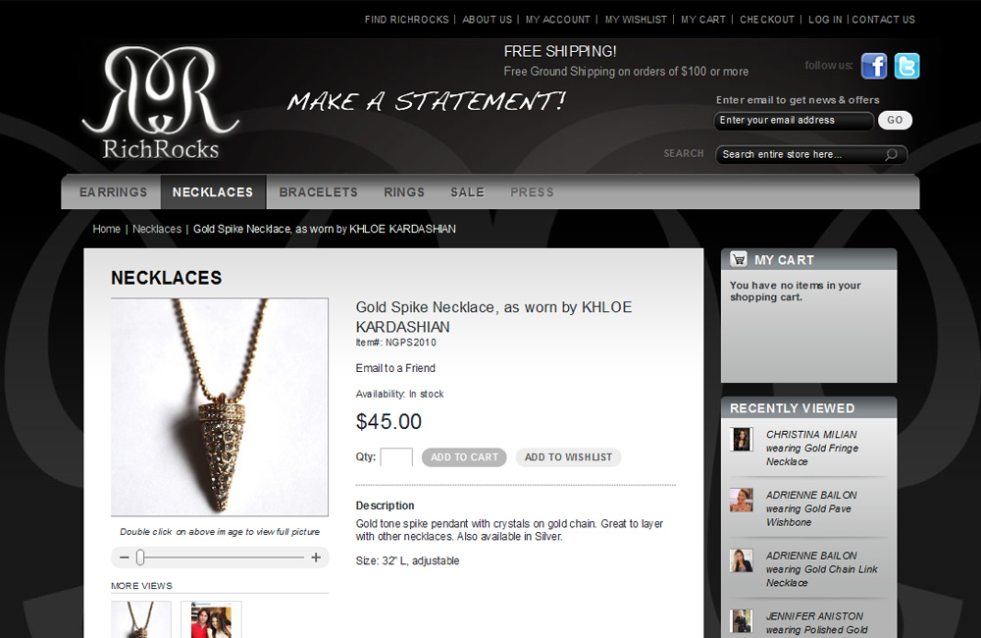Image resolution: width=981 pixels, height=638 pixels.
Task: Click the zoom in plus icon
Action: (316, 558)
